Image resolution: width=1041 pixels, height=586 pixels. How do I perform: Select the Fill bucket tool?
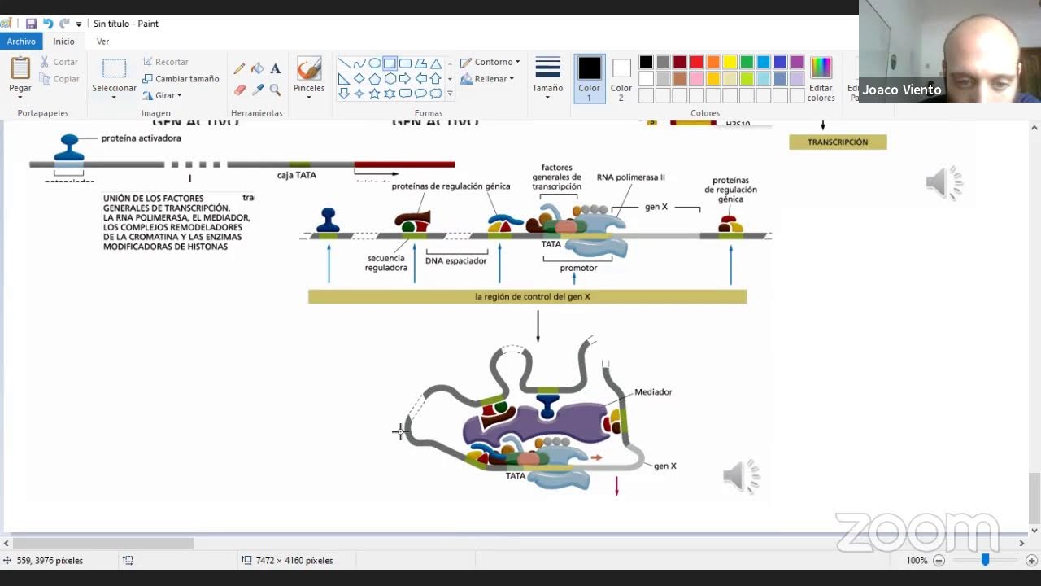click(257, 69)
